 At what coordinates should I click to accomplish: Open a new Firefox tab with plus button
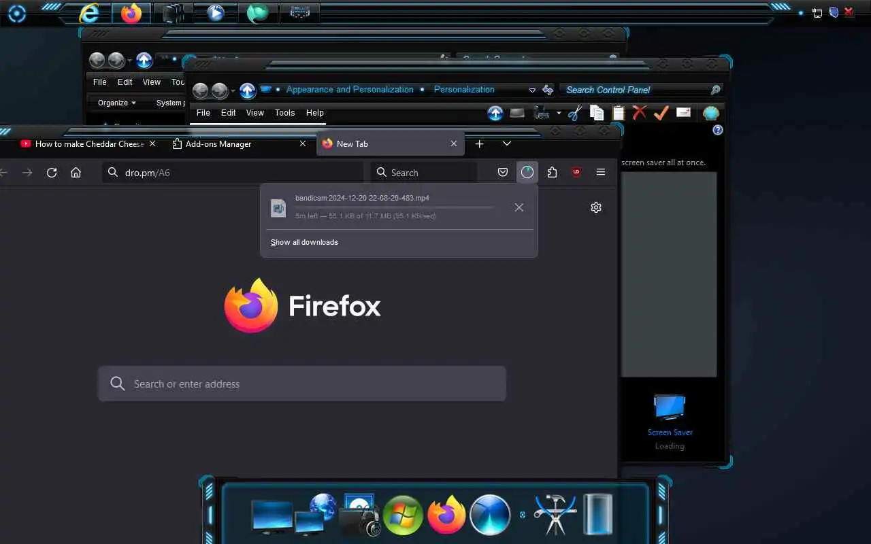coord(479,143)
